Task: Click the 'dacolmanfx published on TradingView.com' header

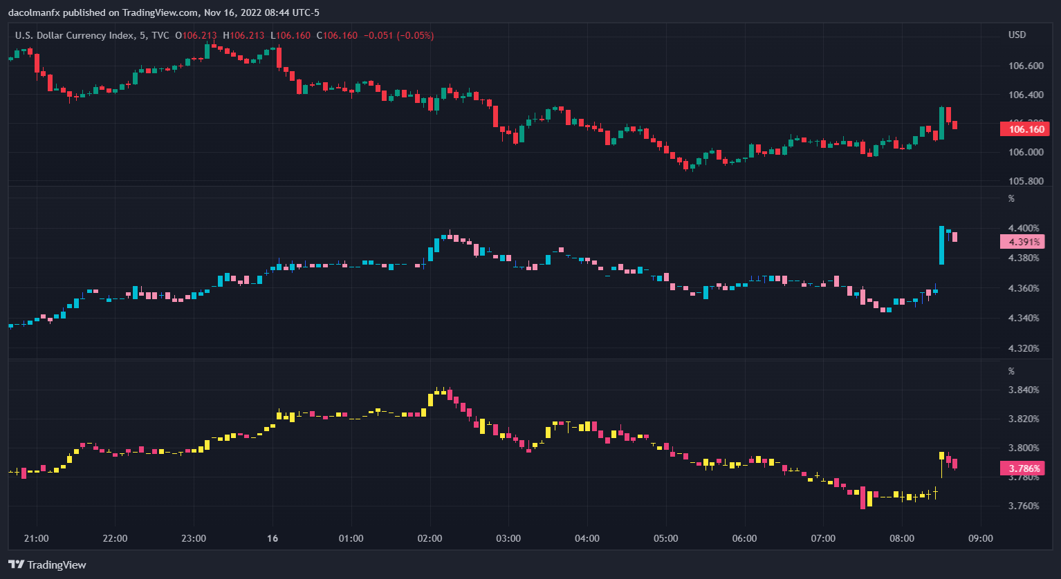Action: [x=102, y=12]
